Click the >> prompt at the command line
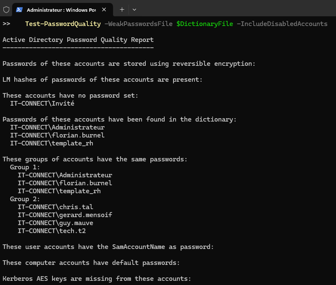Screen dimensions: 336x285 [6, 24]
